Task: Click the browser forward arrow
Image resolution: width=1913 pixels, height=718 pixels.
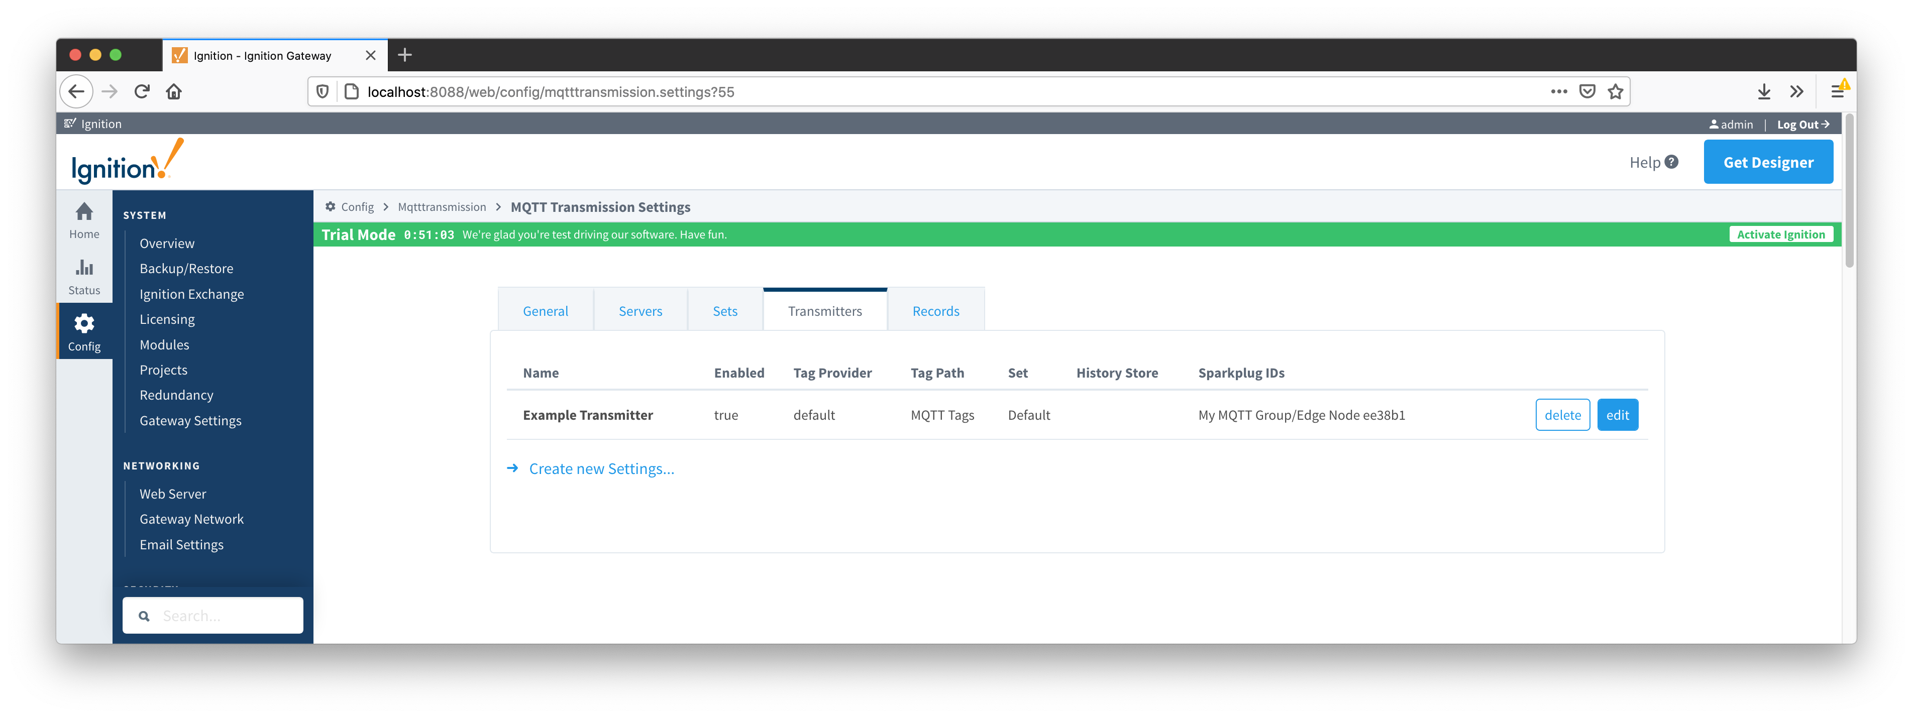Action: (x=110, y=91)
